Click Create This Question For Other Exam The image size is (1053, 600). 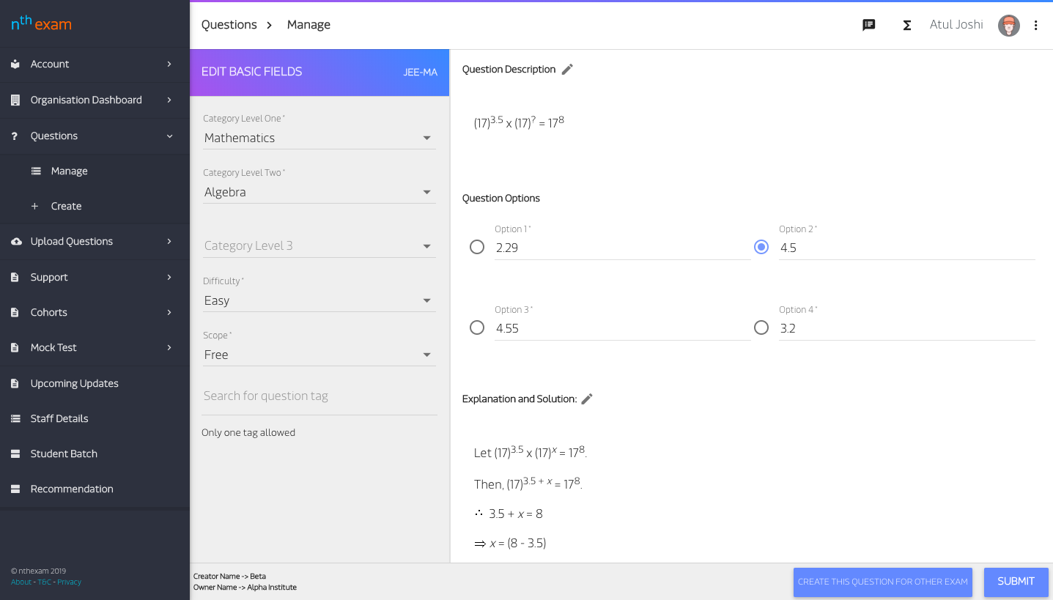click(882, 582)
